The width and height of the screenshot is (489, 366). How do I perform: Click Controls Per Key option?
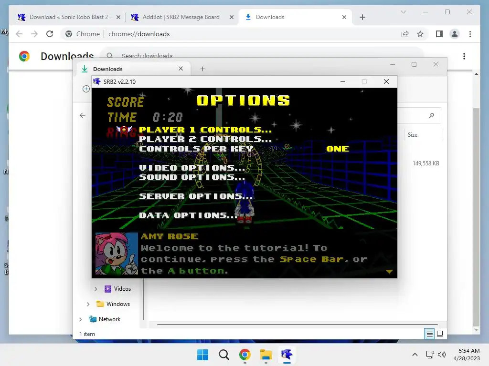click(x=196, y=149)
